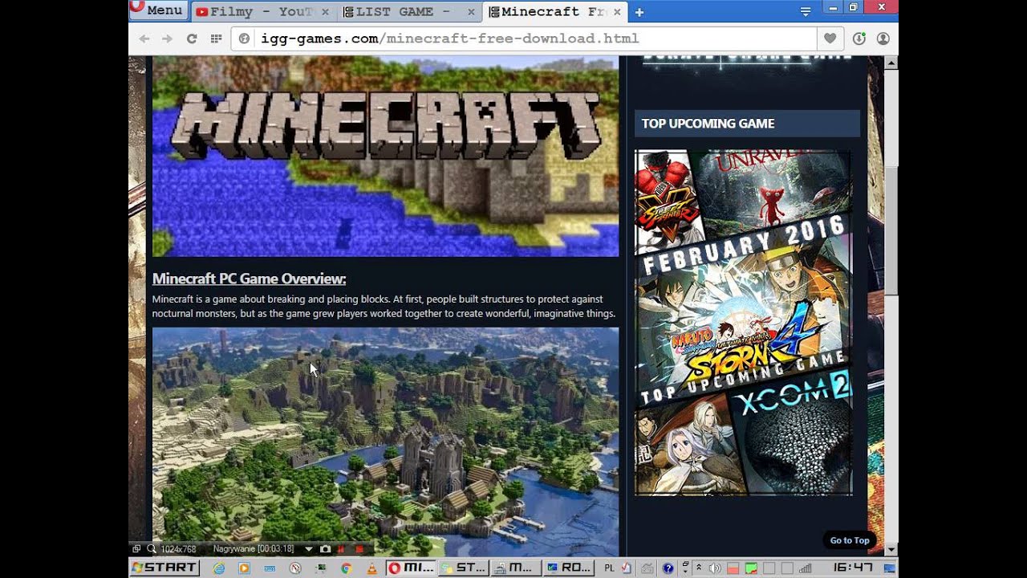
Task: Open a new tab with plus button
Action: 639,12
